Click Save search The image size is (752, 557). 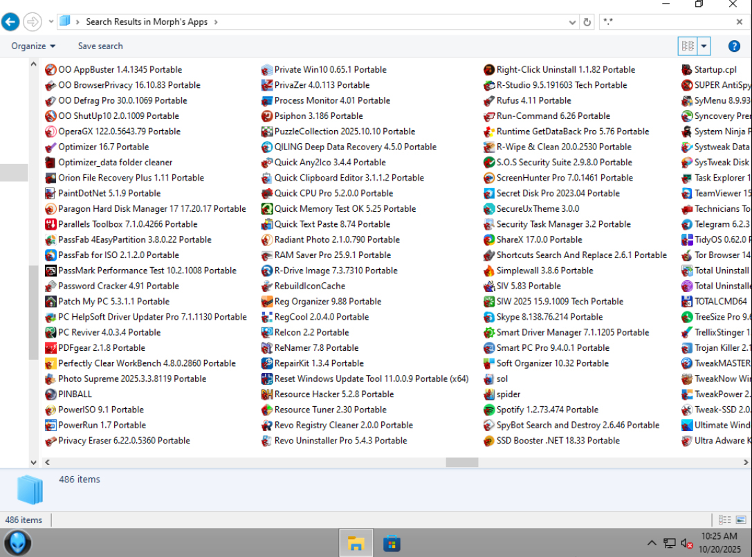100,46
